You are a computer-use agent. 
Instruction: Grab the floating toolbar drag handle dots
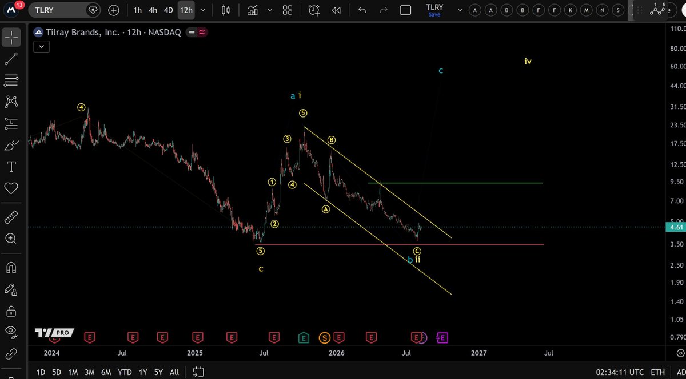(x=640, y=10)
